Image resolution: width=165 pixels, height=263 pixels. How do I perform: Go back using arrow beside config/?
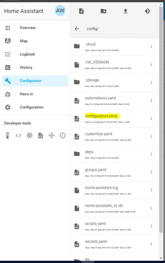pyautogui.click(x=77, y=29)
